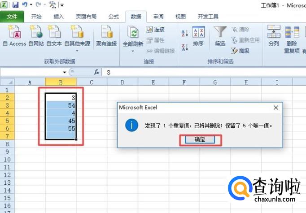Click the 属性 button in the ribbon
This screenshot has height=213, width=306.
pos(155,40)
